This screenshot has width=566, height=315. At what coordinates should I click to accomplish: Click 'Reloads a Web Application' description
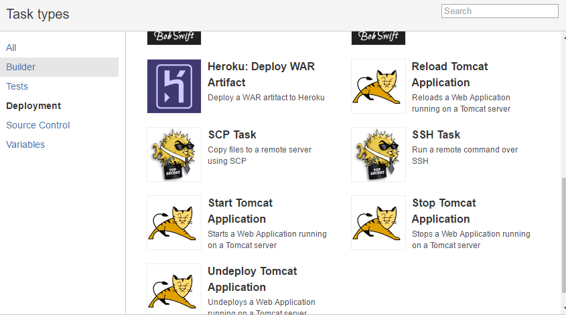461,103
